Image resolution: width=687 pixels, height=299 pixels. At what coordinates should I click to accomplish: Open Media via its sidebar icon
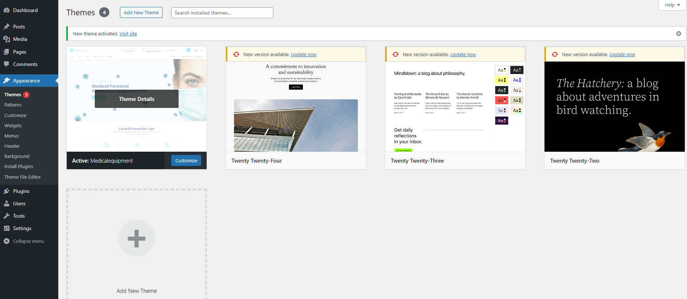(7, 39)
